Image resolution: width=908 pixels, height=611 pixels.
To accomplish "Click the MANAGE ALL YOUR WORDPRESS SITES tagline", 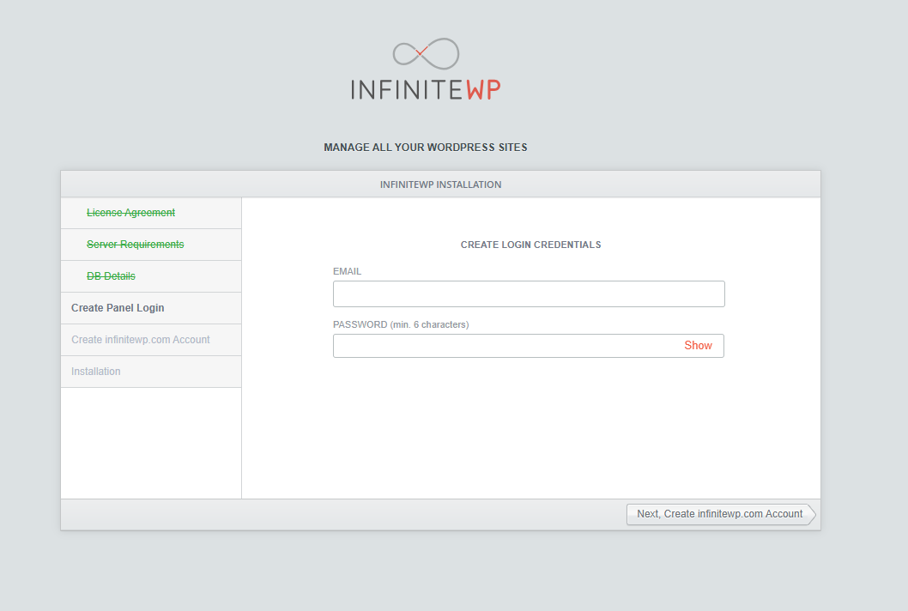I will point(426,147).
